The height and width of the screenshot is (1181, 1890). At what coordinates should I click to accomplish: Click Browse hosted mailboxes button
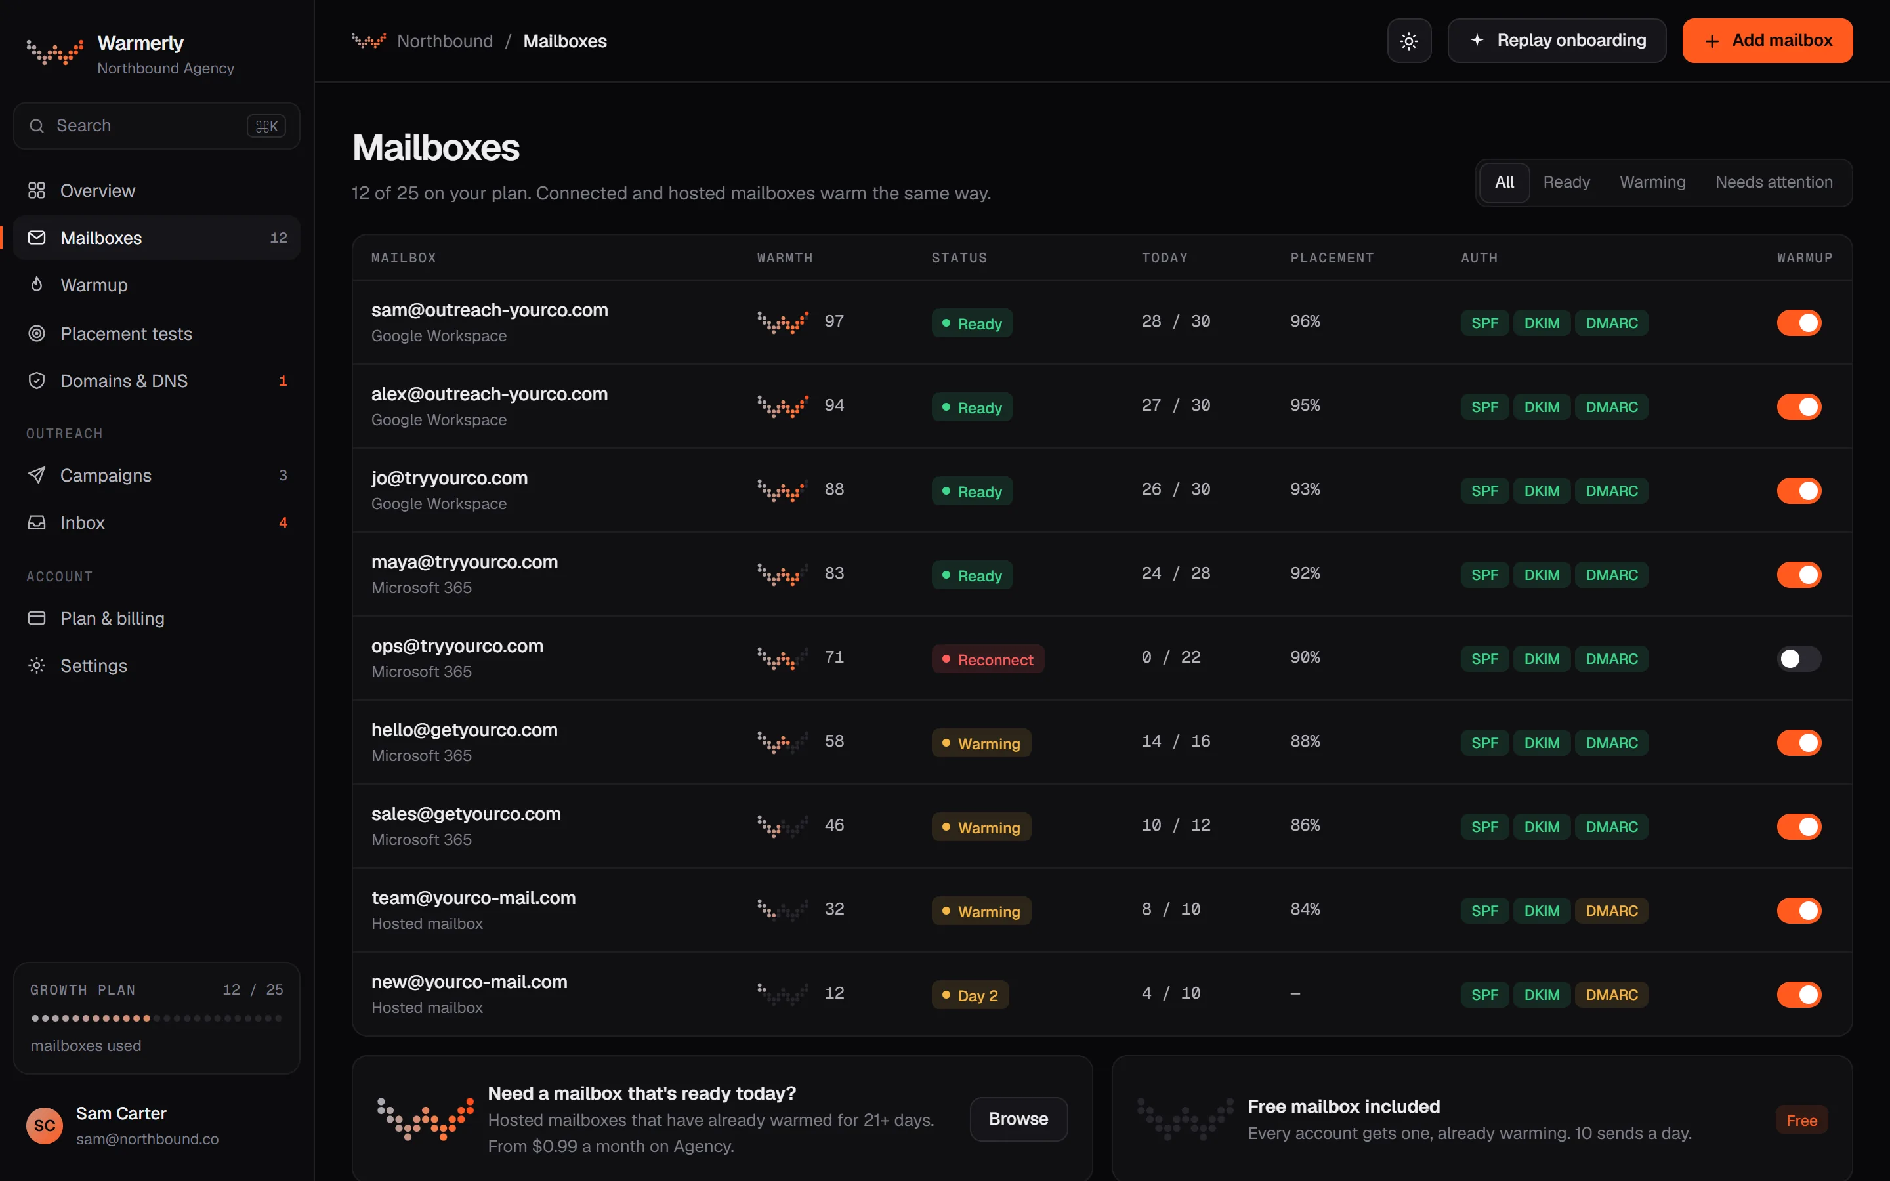coord(1018,1119)
